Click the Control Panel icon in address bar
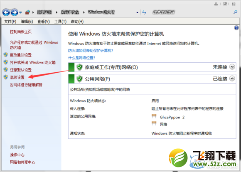Image resolution: width=241 pixels, height=172 pixels. 27,12
